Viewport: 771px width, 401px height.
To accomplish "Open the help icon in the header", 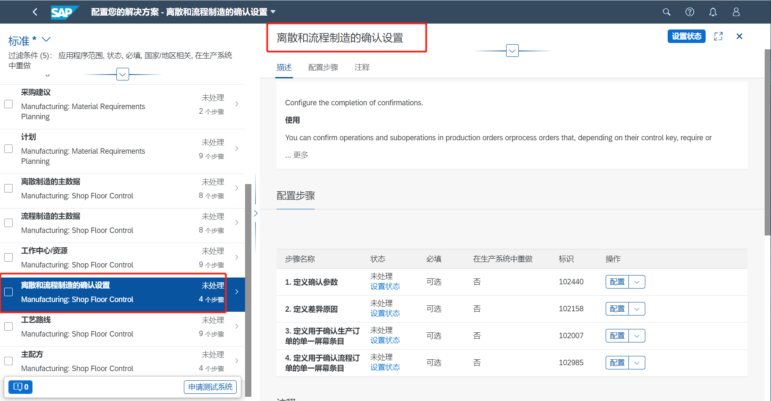I will click(690, 12).
